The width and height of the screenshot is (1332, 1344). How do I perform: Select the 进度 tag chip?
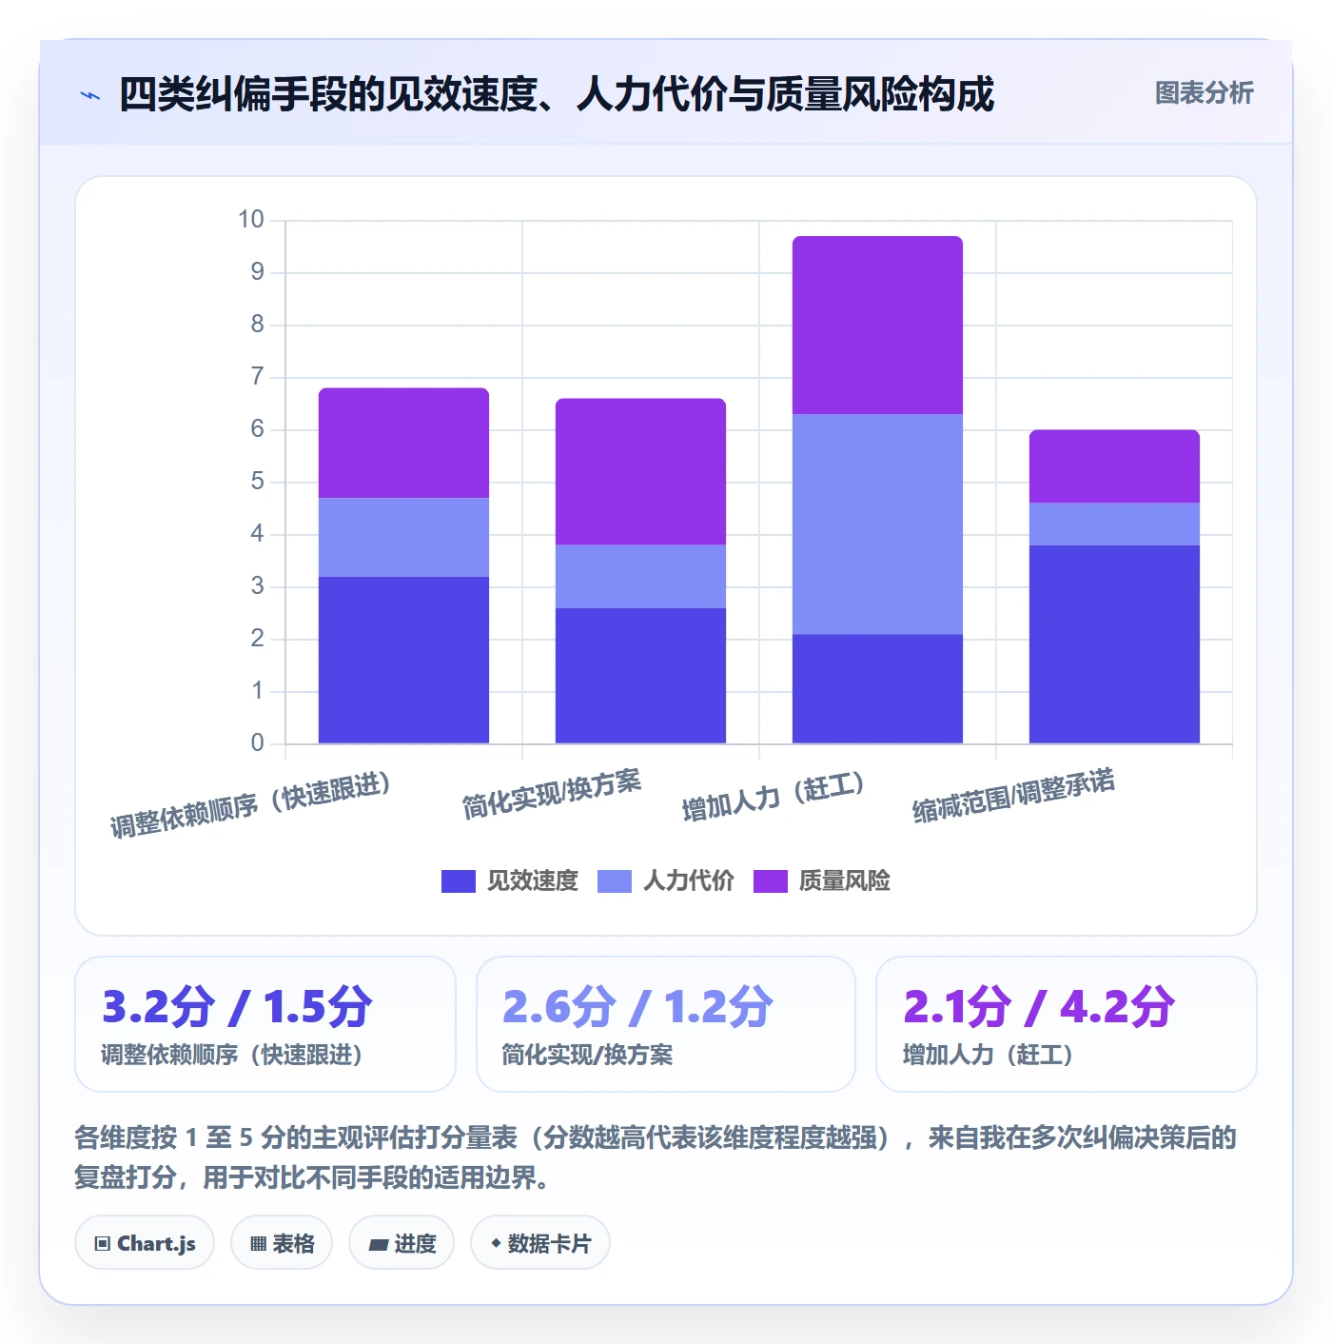point(402,1243)
